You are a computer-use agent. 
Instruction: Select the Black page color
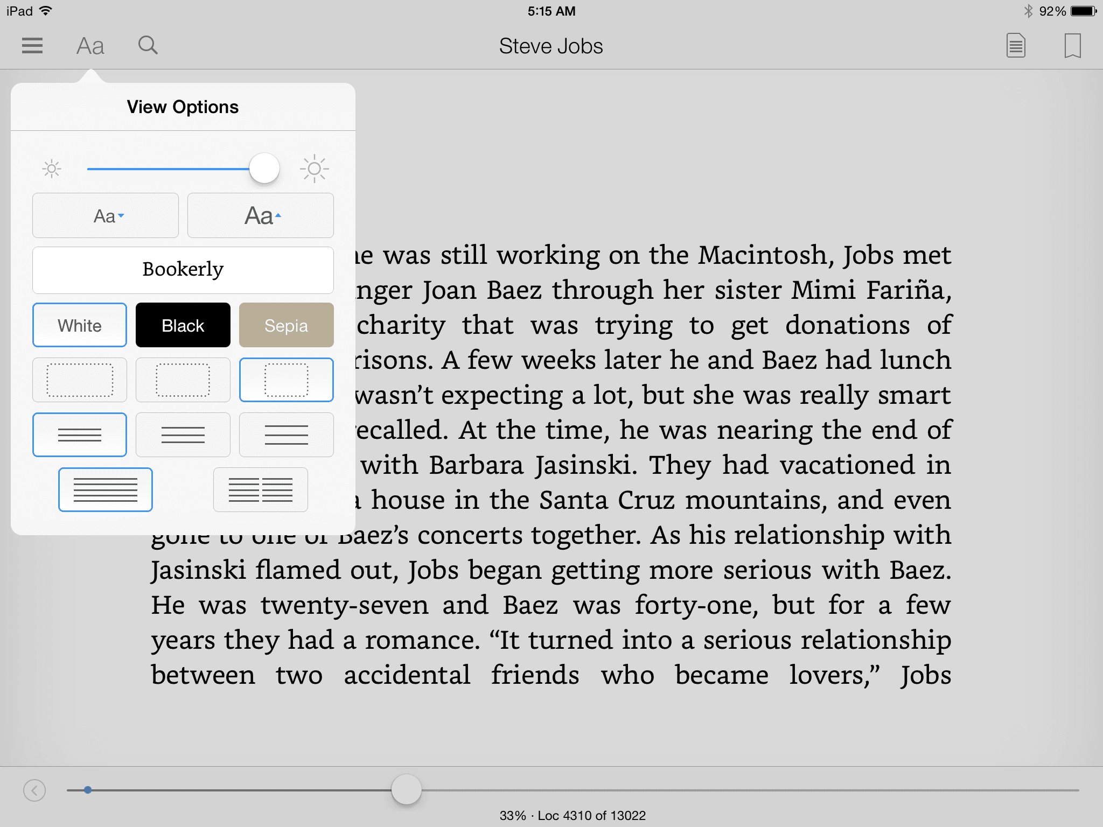pyautogui.click(x=183, y=325)
